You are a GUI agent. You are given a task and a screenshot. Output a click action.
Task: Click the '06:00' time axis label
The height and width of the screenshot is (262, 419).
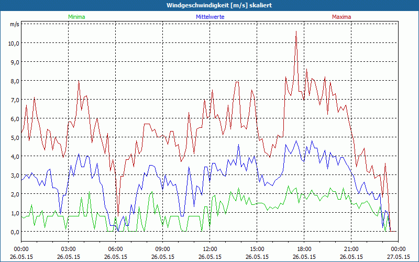pyautogui.click(x=115, y=249)
